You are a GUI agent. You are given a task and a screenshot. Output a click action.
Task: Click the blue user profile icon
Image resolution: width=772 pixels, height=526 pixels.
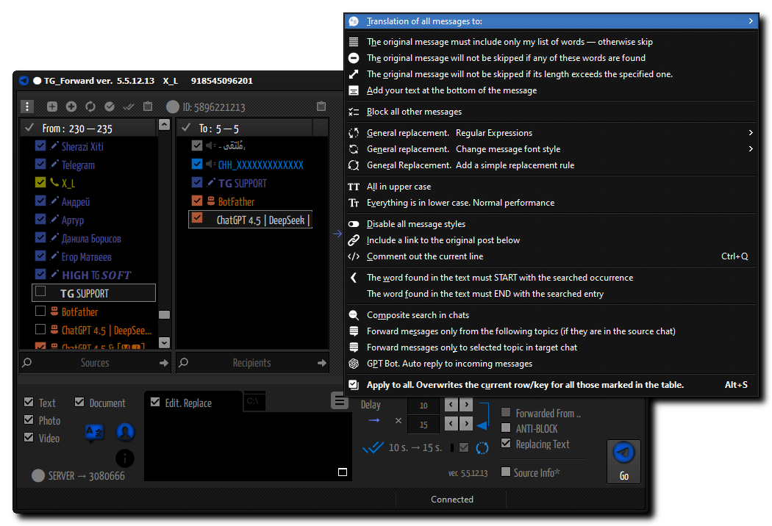(125, 432)
